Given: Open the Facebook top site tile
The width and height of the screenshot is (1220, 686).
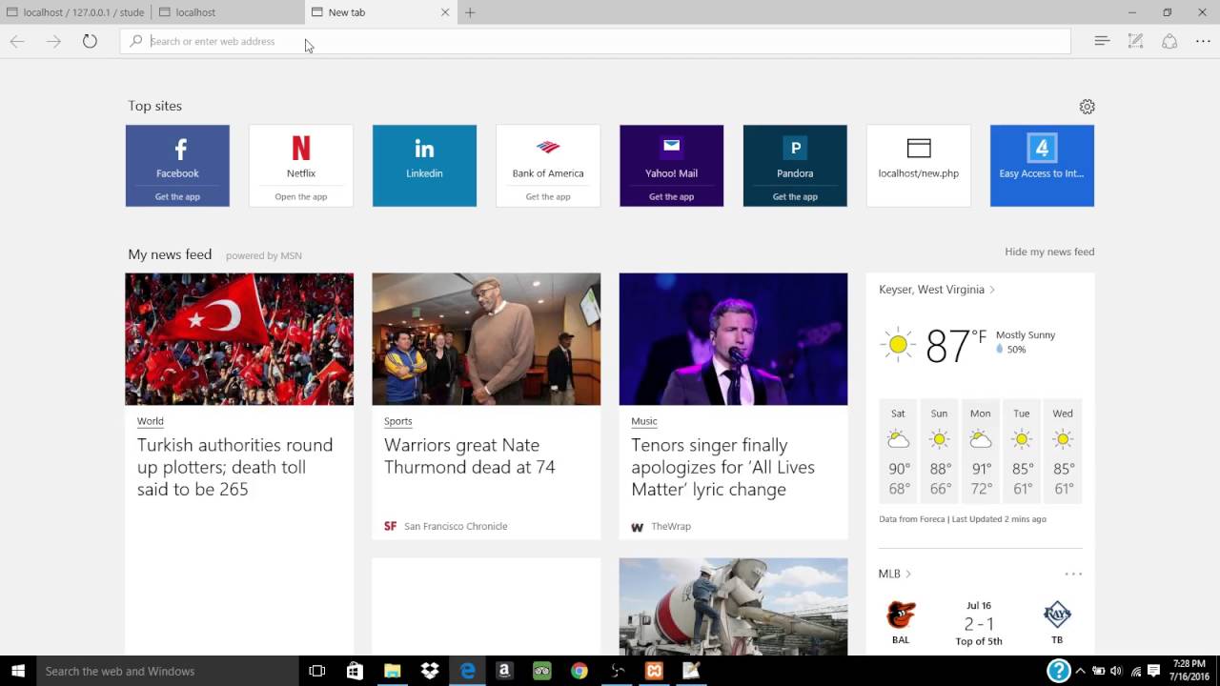Looking at the screenshot, I should coord(177,166).
